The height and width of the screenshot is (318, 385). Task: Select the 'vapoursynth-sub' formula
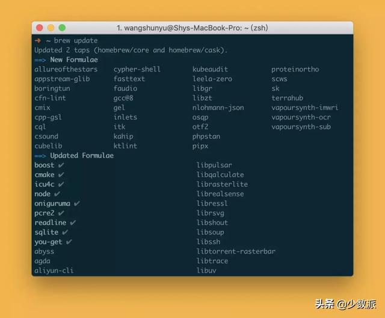(301, 127)
